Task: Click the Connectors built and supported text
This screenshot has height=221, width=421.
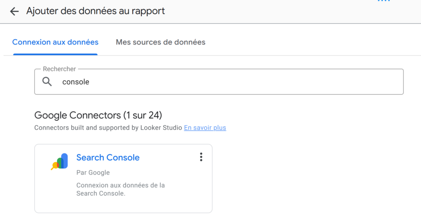Action: [x=108, y=128]
